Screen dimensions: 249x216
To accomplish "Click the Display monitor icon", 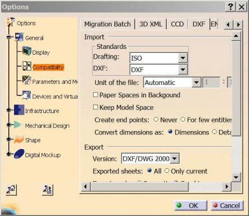I will point(27,51).
